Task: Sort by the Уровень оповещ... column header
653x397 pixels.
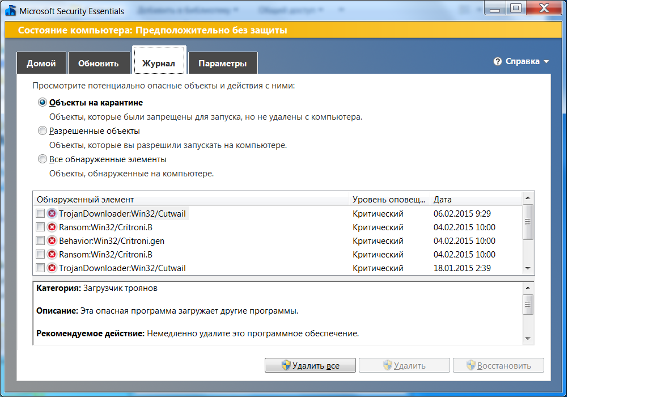Action: pyautogui.click(x=389, y=199)
